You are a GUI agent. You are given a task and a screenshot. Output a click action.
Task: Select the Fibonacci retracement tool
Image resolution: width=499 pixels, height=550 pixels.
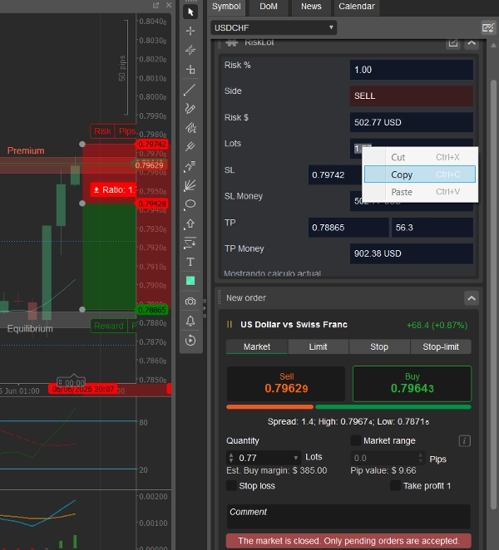[190, 166]
